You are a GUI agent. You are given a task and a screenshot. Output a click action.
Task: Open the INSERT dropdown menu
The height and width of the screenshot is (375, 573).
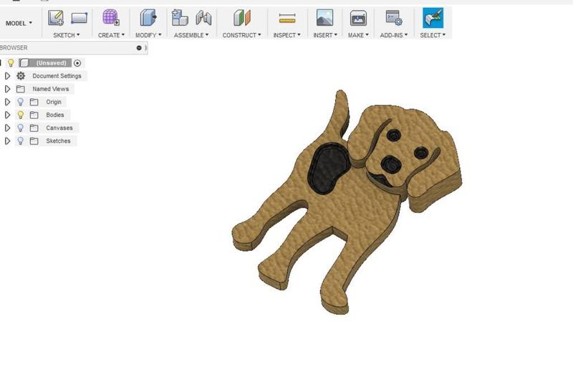tap(325, 35)
